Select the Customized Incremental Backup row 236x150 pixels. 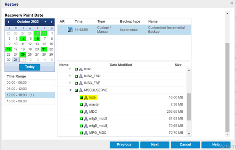tap(124, 30)
